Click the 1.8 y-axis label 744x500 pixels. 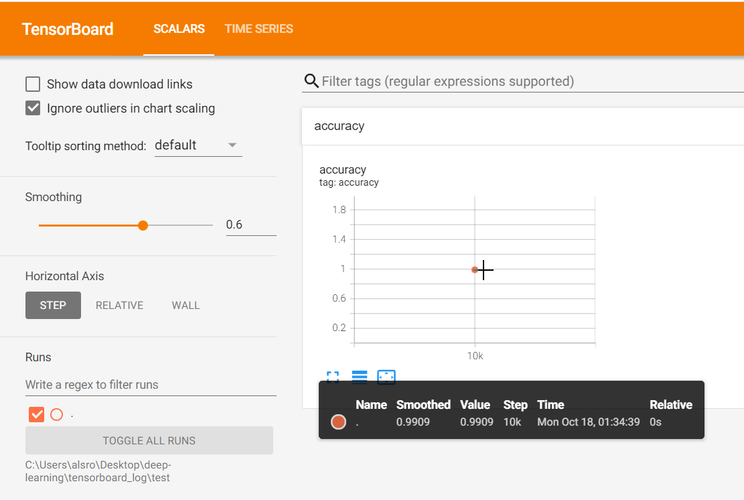tap(340, 210)
